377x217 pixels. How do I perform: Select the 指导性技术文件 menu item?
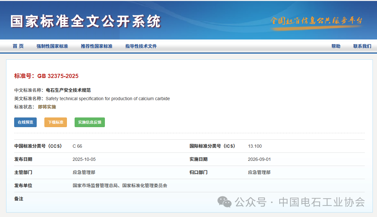[141, 46]
